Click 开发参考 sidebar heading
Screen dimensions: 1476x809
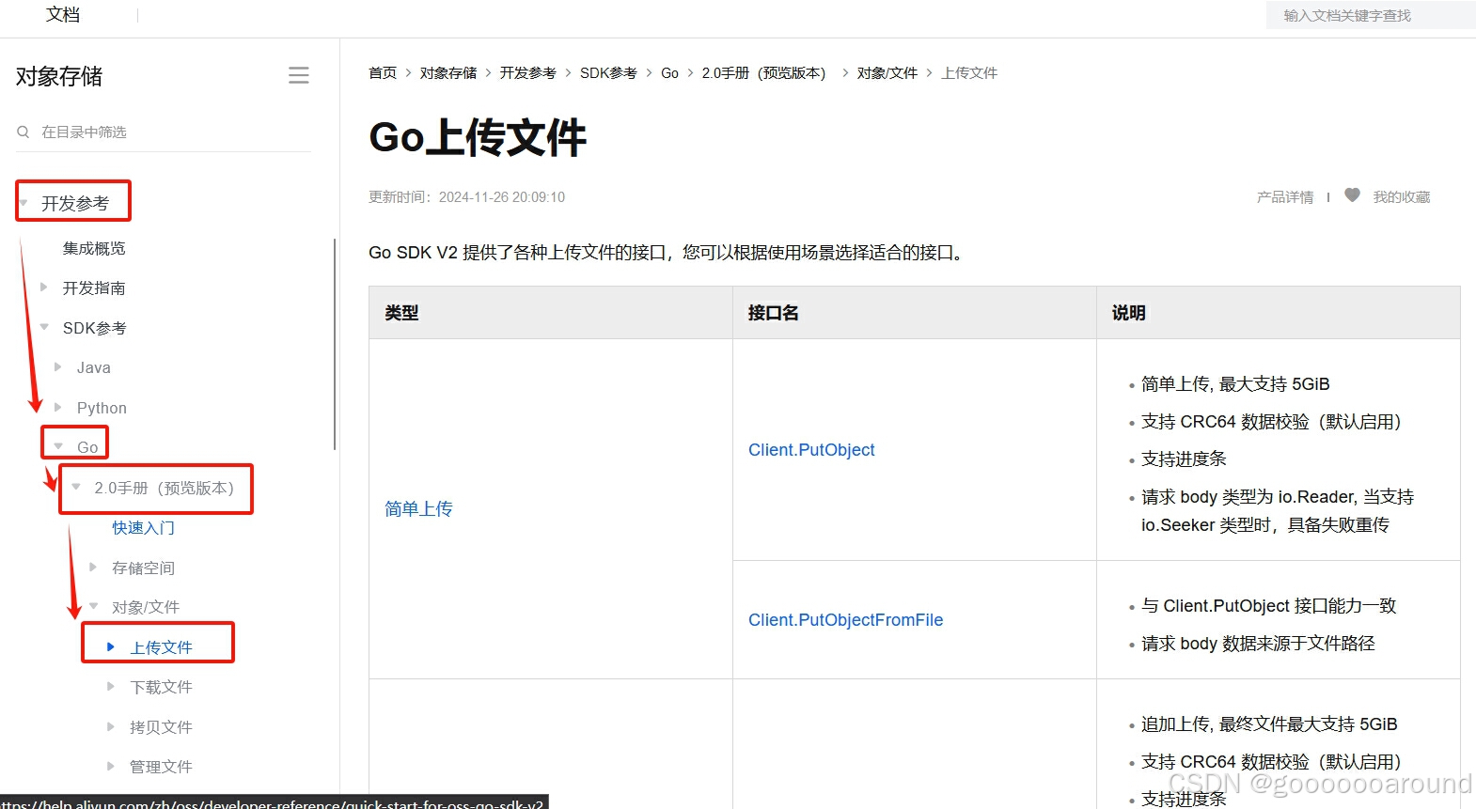coord(75,203)
